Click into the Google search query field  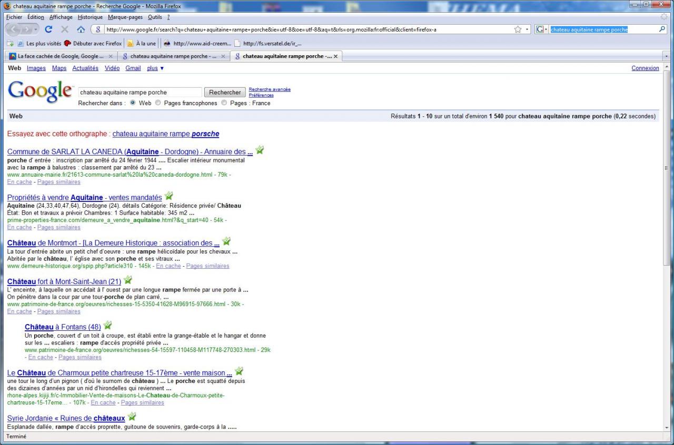pyautogui.click(x=140, y=93)
